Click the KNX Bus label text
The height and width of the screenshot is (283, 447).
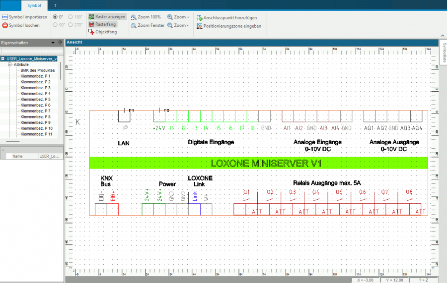[106, 181]
